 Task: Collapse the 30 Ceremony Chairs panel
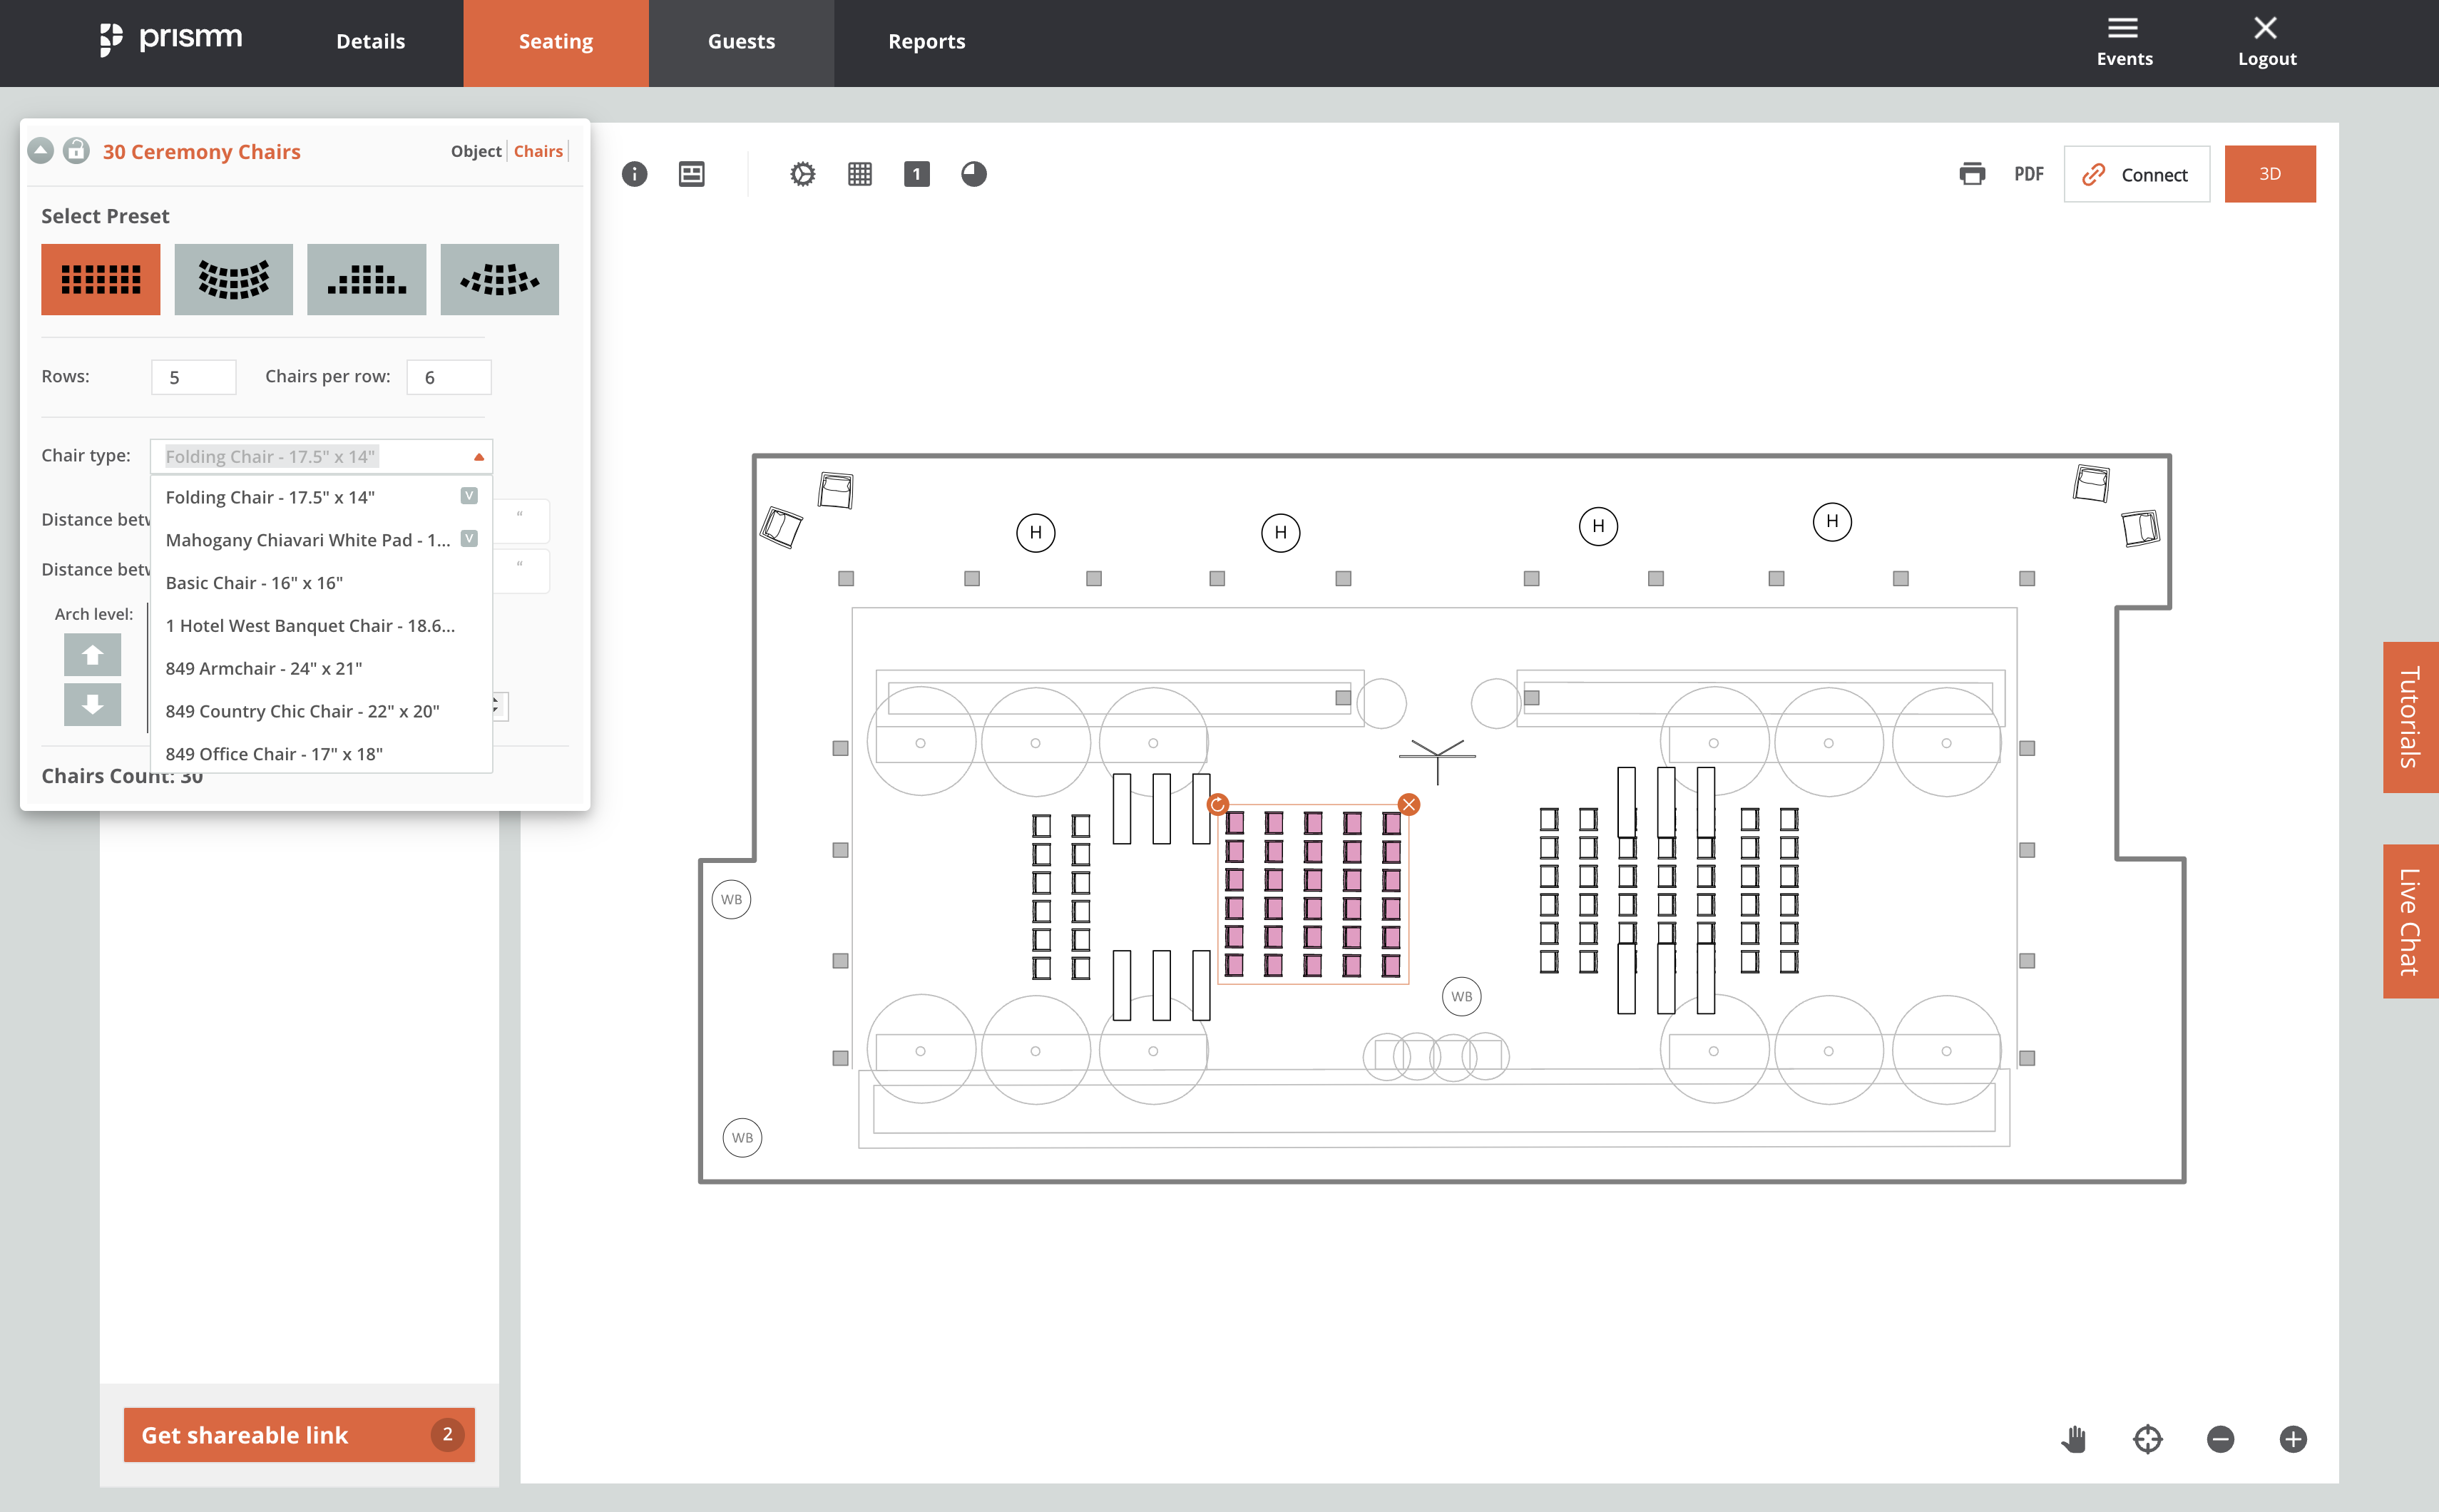(40, 151)
